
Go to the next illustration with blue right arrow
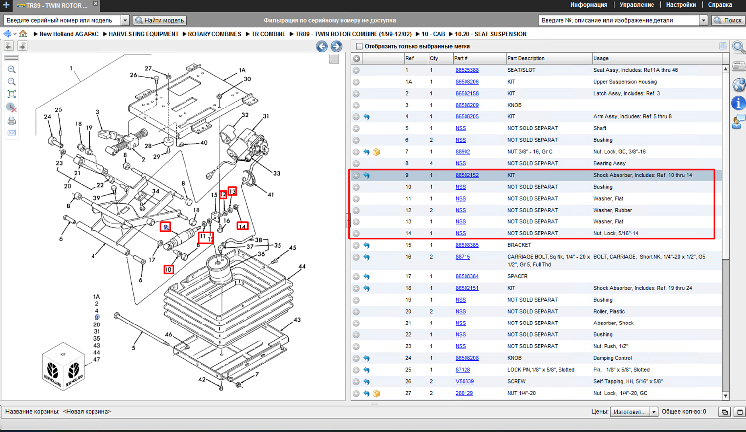(336, 46)
